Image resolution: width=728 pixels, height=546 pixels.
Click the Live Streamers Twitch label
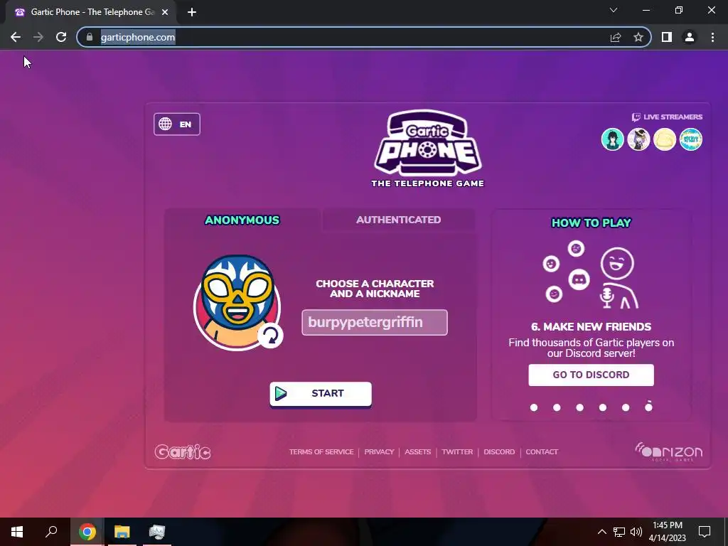click(x=667, y=117)
